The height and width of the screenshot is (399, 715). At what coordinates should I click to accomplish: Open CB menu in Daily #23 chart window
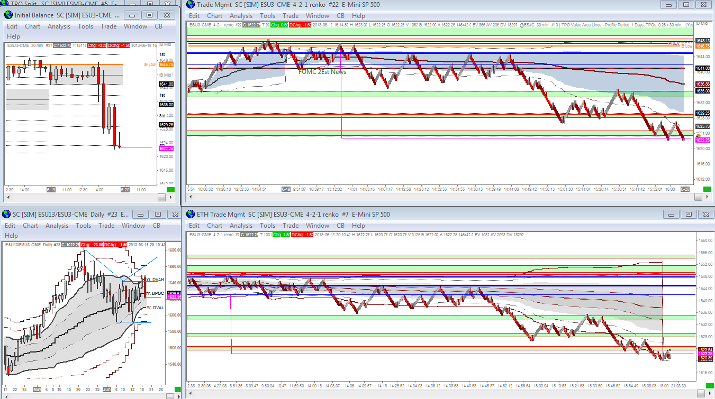point(157,226)
